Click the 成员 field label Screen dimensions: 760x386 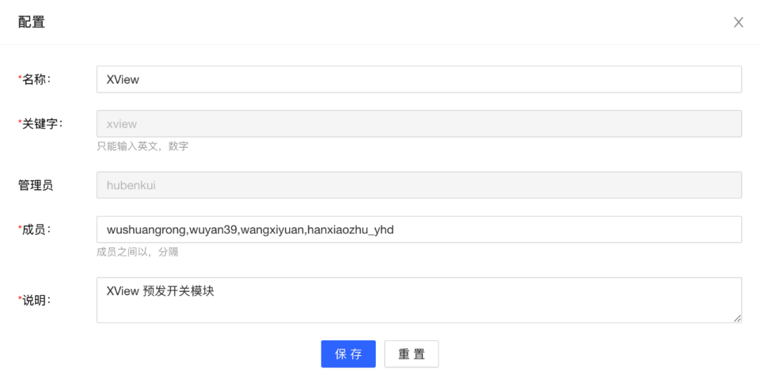34,230
